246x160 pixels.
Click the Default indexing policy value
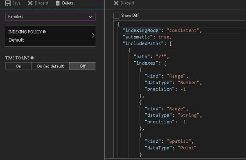16,40
